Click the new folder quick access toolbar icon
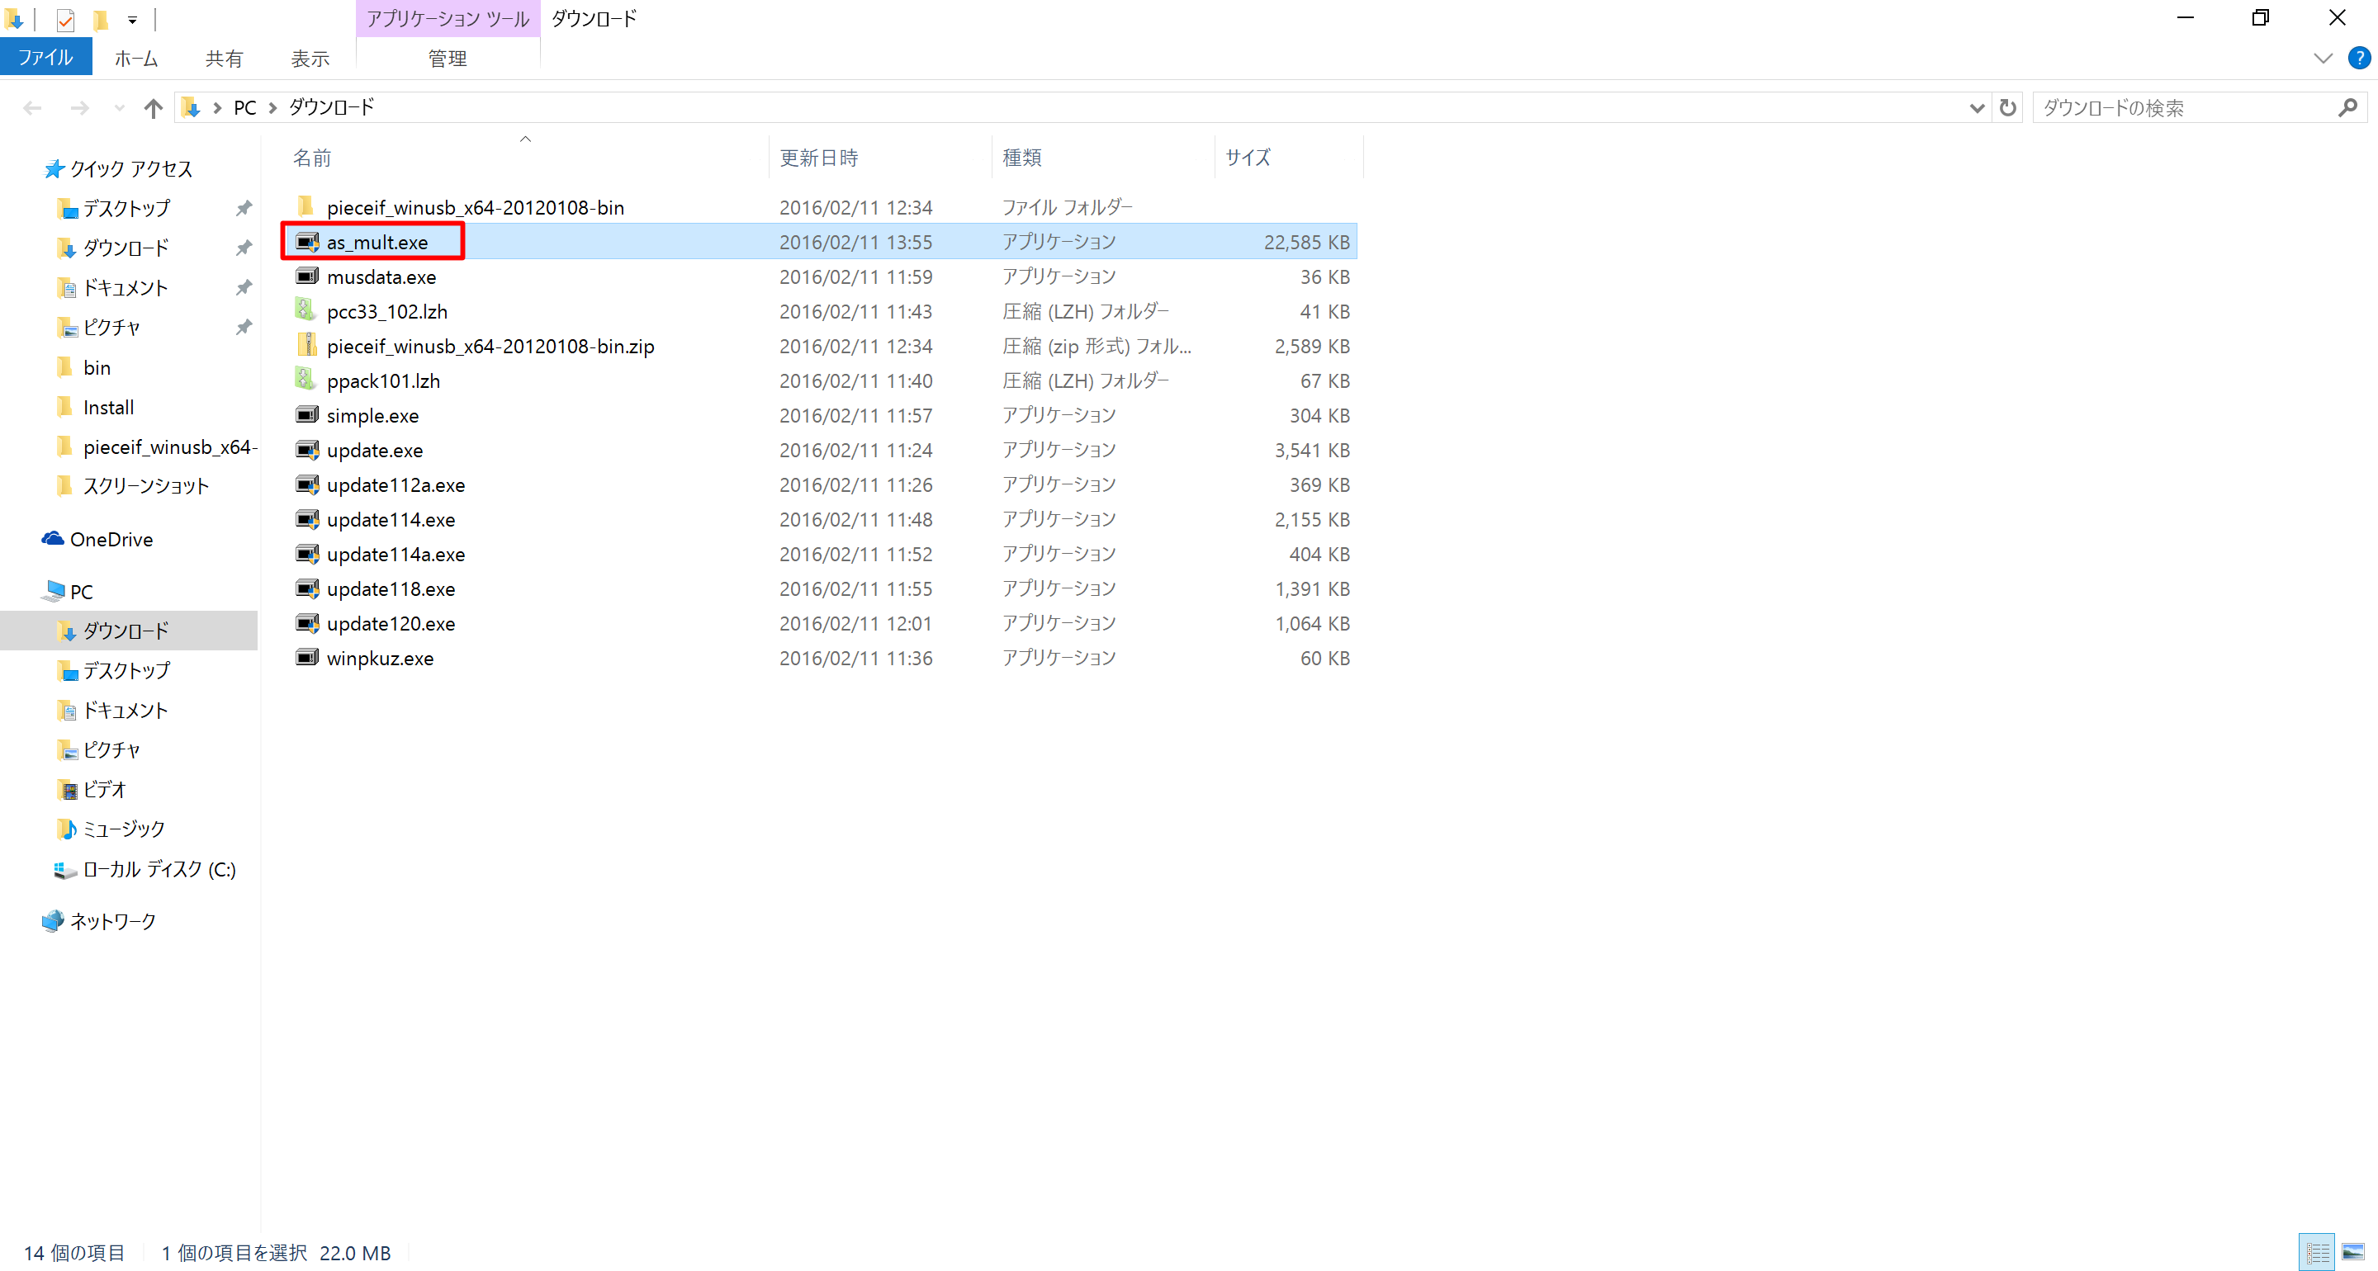Screen dimensions: 2378x1271 (101, 19)
